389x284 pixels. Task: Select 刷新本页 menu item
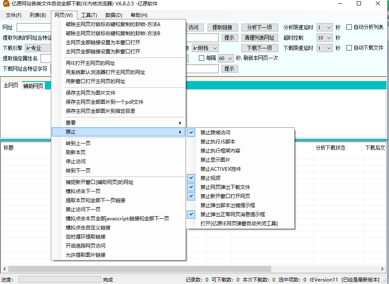[119, 152]
